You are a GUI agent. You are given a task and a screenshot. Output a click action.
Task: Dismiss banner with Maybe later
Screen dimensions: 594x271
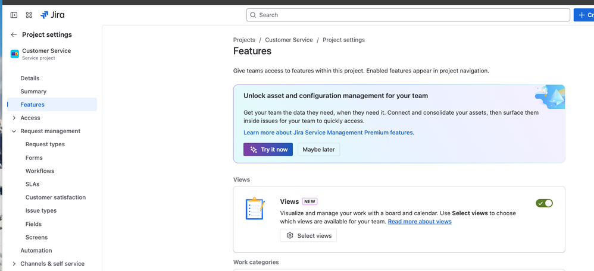click(x=318, y=150)
